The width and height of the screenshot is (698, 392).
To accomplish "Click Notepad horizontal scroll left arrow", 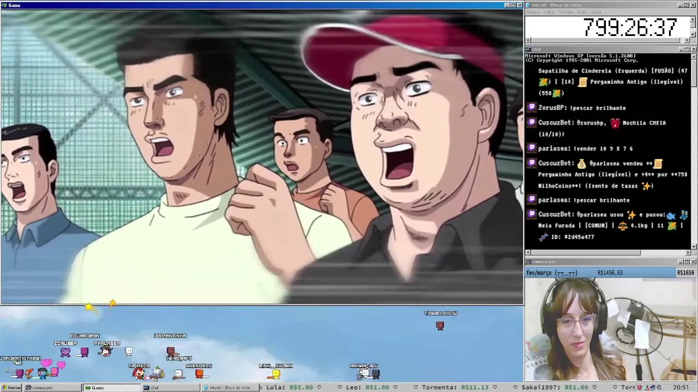I will [528, 40].
